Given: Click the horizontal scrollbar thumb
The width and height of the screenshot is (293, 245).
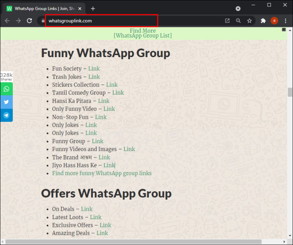Looking at the screenshot, I should (x=133, y=242).
